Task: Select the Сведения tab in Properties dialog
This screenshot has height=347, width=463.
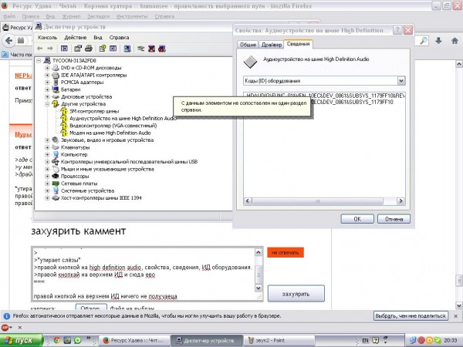Action: click(298, 44)
